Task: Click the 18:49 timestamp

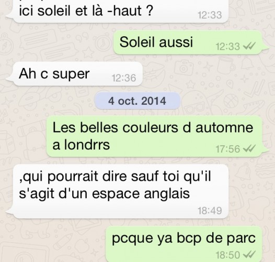Action: [x=210, y=211]
